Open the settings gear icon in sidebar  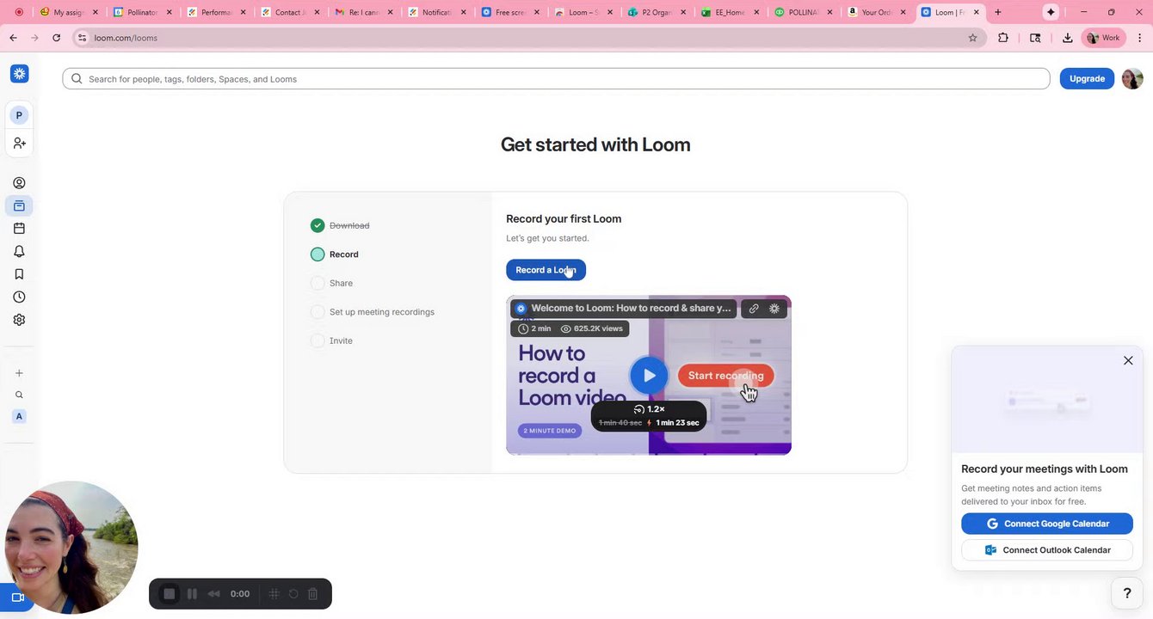(x=19, y=320)
